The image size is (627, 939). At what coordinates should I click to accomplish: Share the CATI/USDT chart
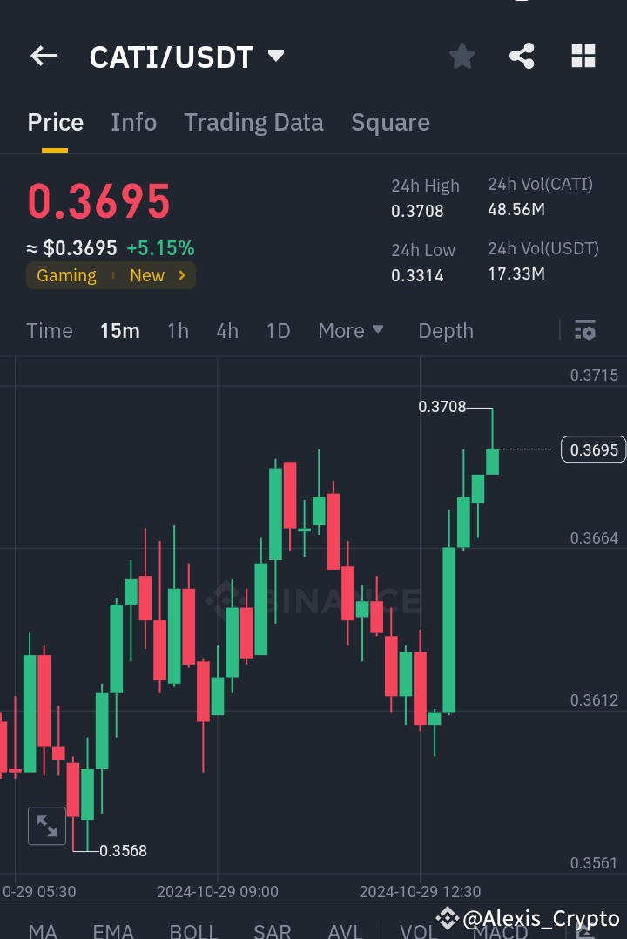[522, 56]
